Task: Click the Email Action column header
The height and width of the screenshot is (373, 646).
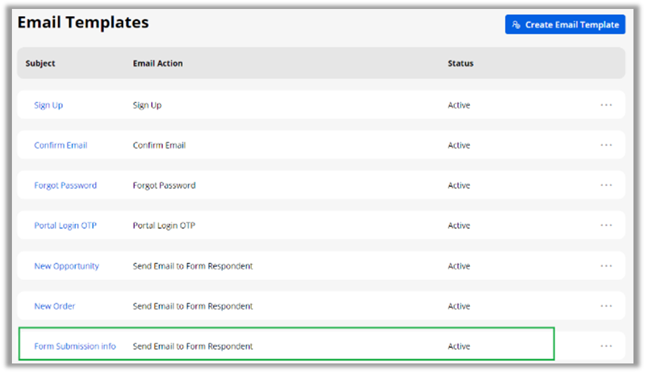Action: (x=158, y=63)
